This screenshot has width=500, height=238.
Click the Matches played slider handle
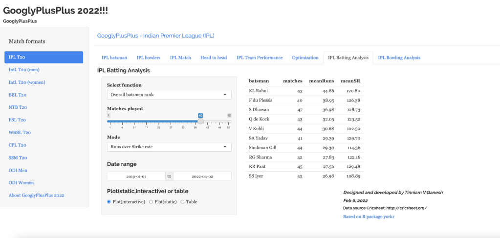click(x=200, y=121)
